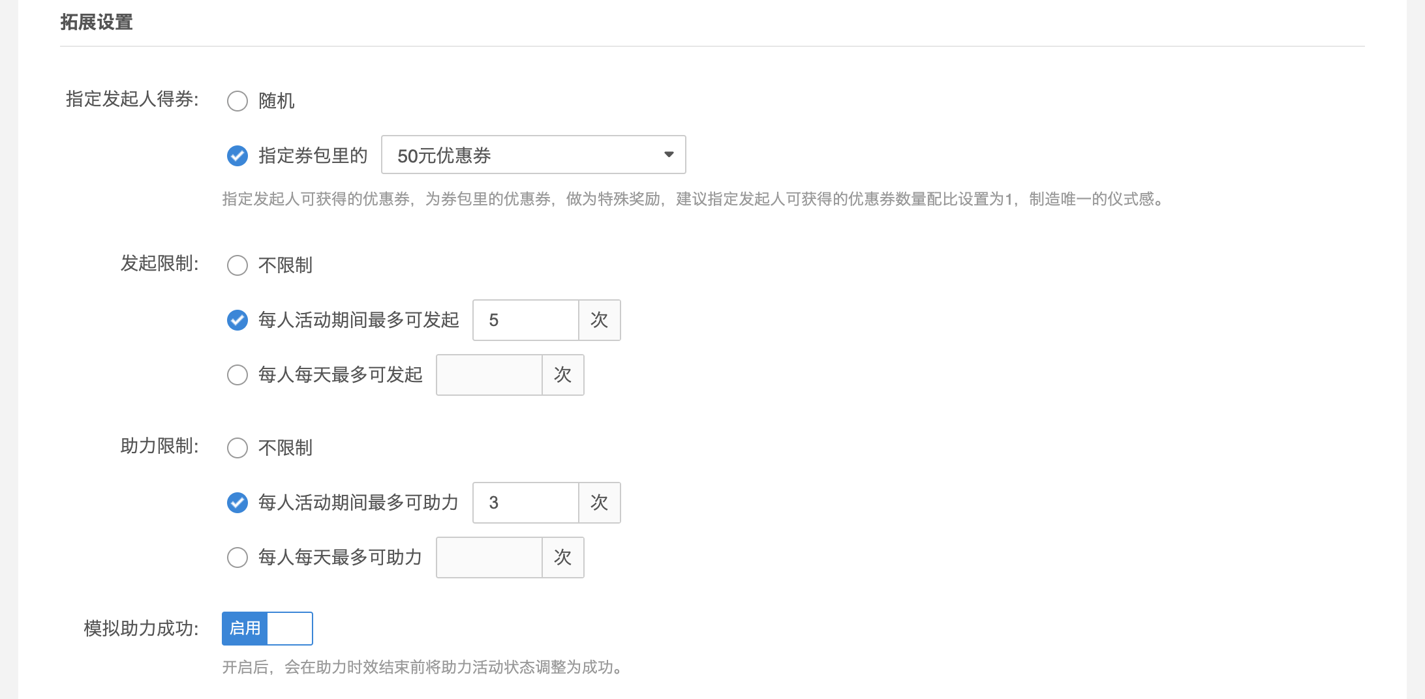
Task: Select 每人每天最多可发起 radio option
Action: (x=237, y=375)
